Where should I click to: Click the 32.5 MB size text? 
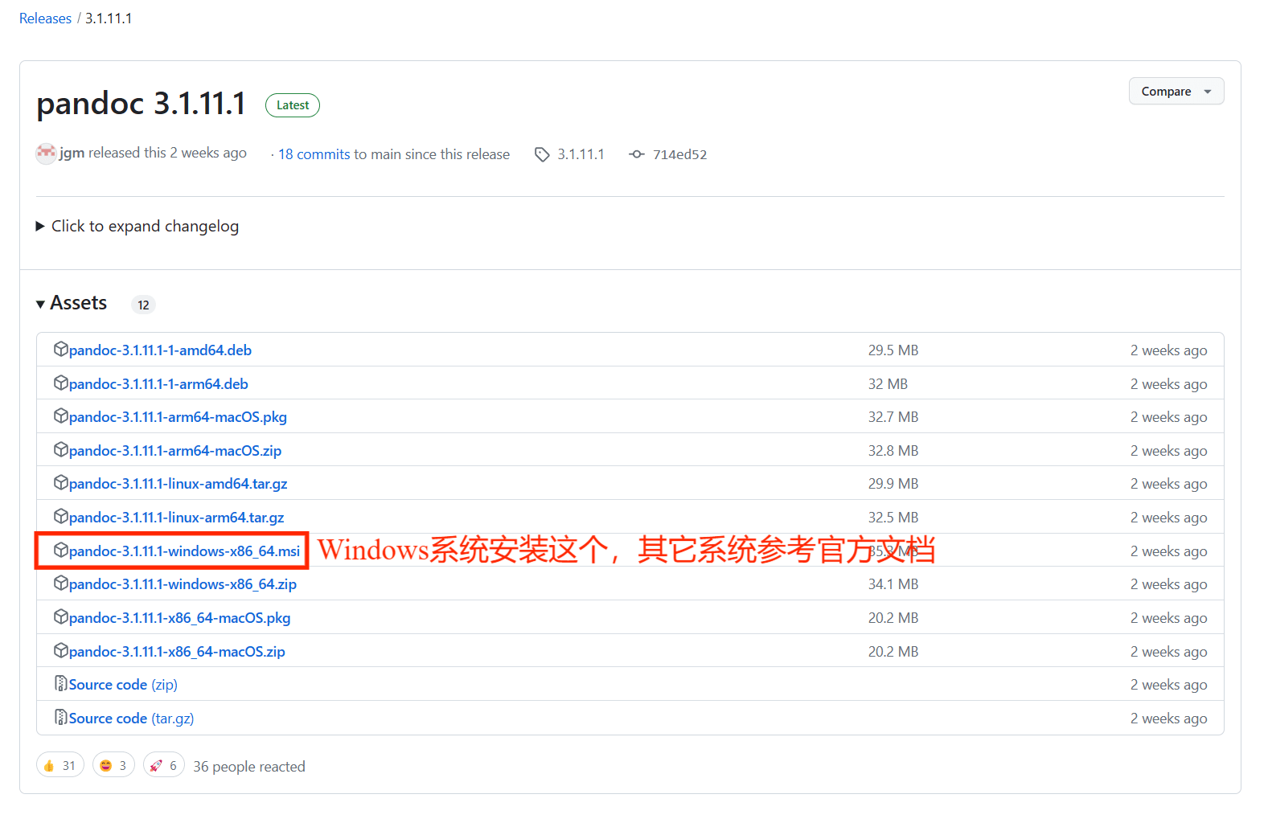(893, 518)
